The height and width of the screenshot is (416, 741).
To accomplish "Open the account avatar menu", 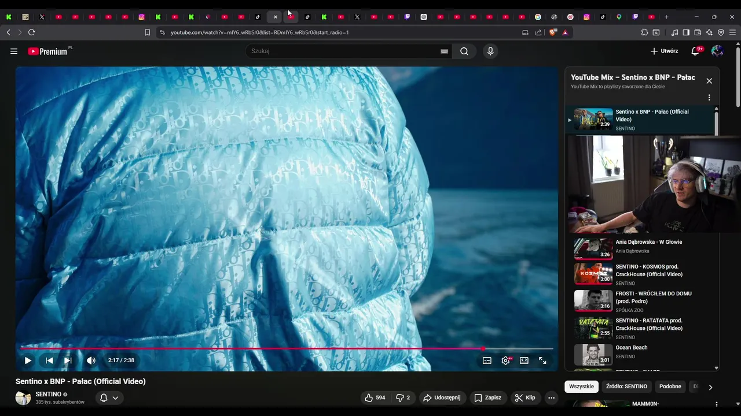I will (717, 51).
